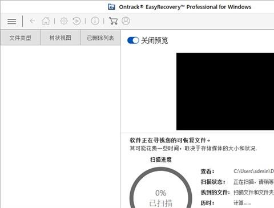Open the hamburger menu icon
Viewport: 274px width, 208px height.
pos(11,21)
